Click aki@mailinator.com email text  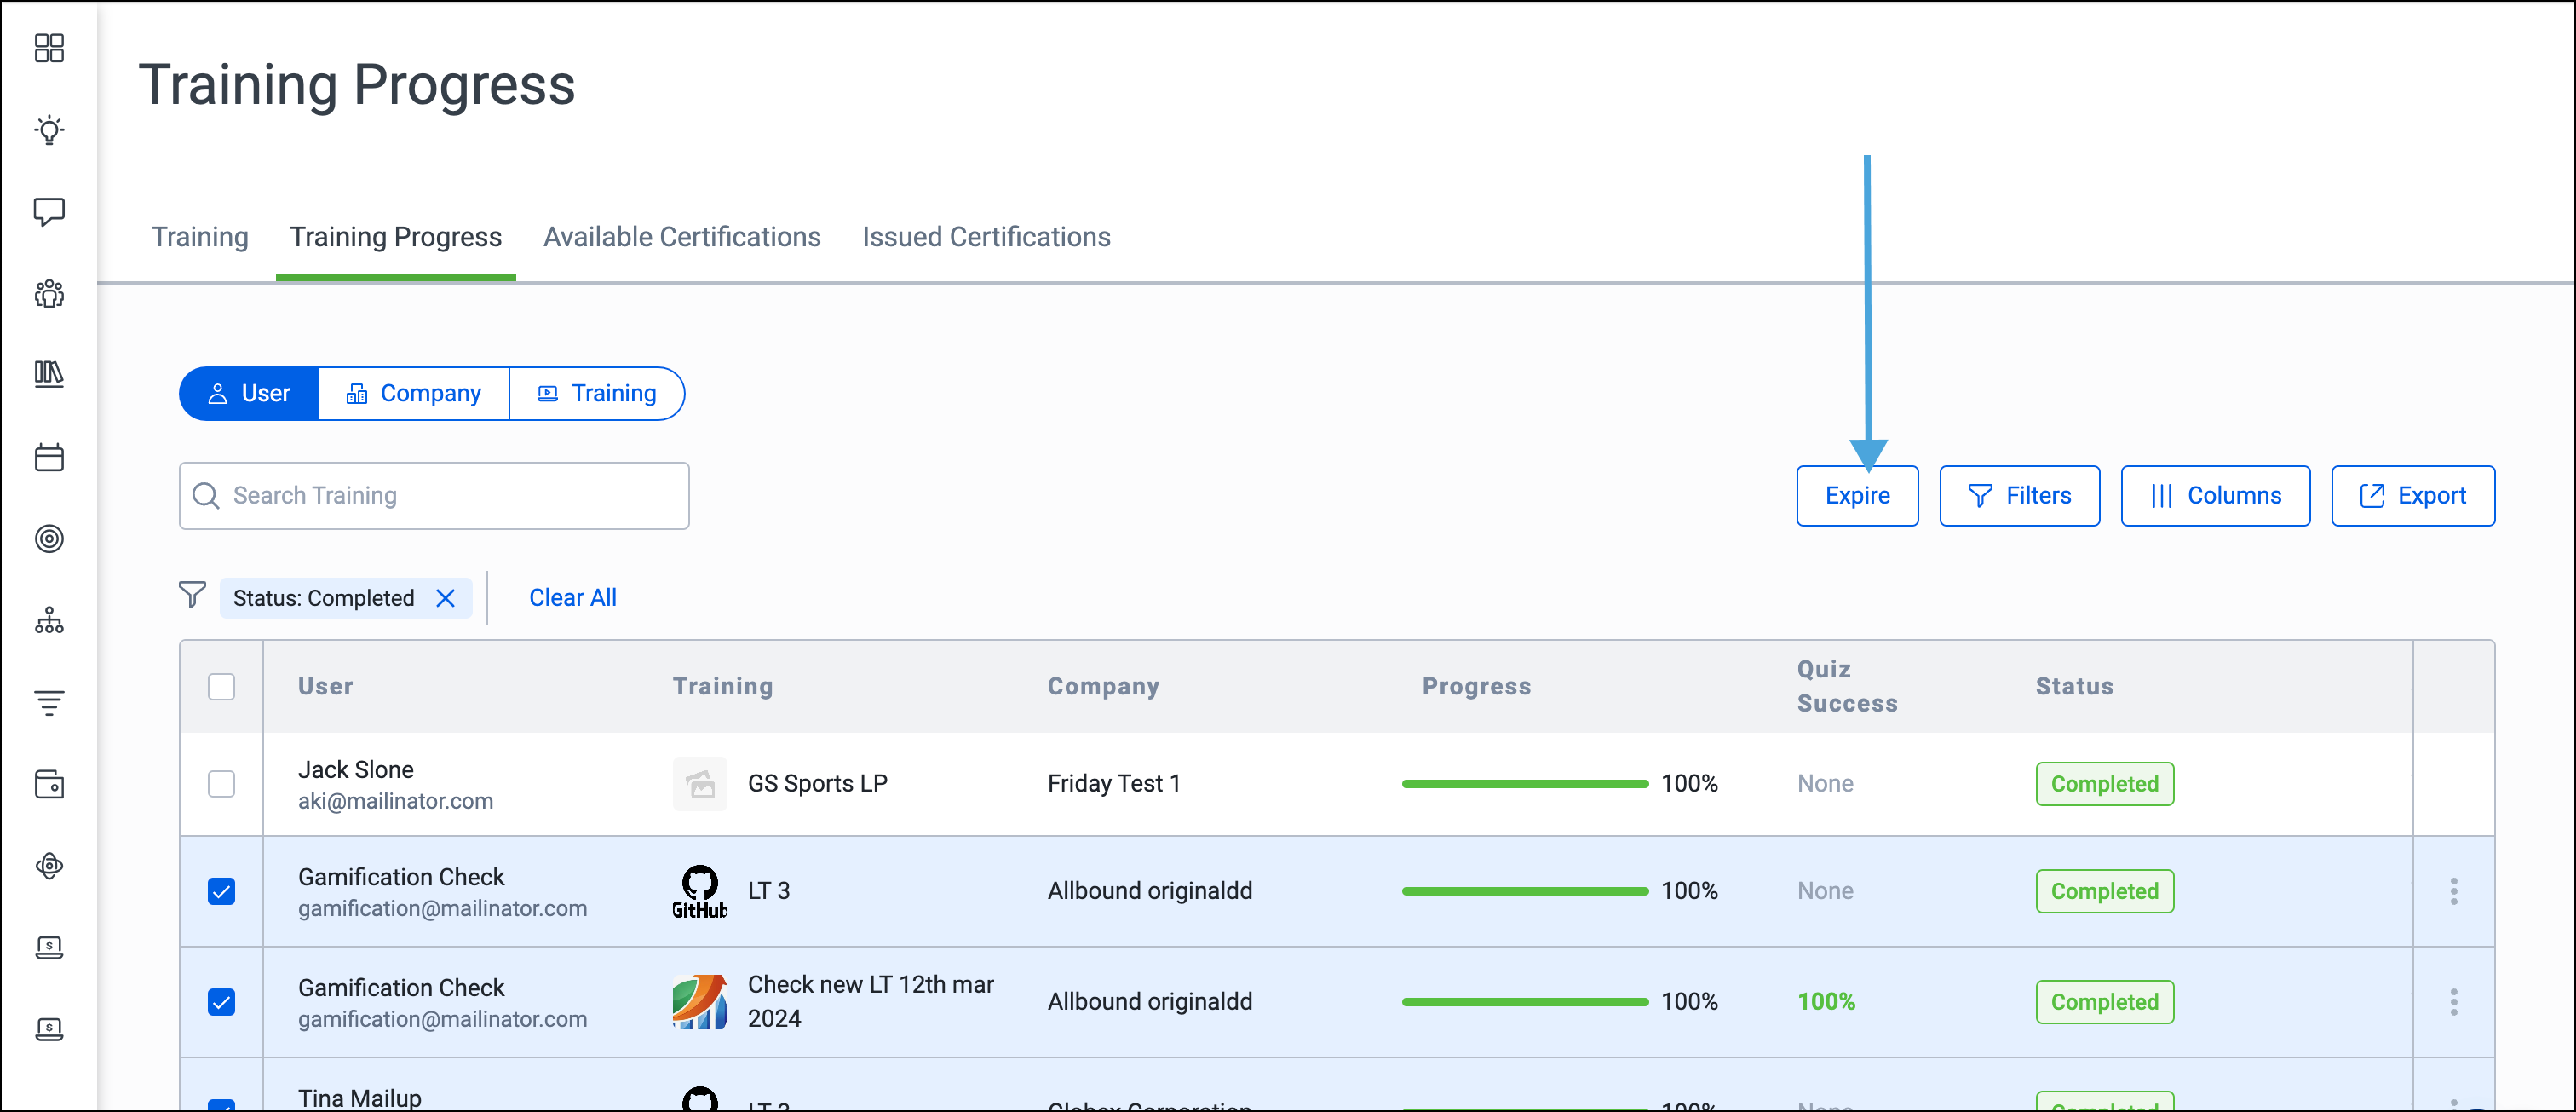coord(395,802)
